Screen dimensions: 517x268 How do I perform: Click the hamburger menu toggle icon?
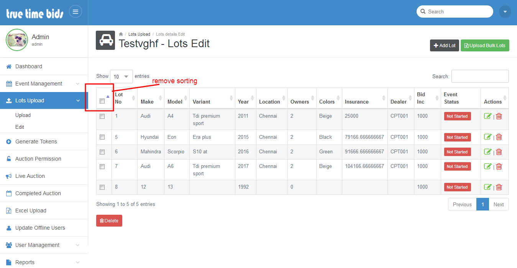[75, 12]
